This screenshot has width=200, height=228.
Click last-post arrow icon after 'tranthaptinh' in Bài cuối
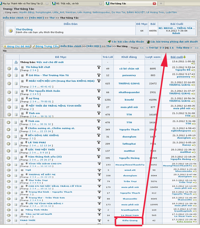[x=194, y=211]
